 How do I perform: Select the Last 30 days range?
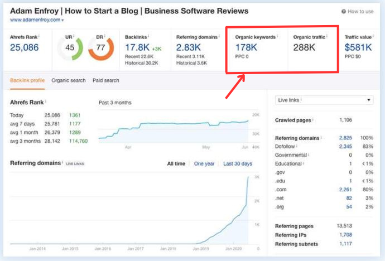click(x=238, y=163)
